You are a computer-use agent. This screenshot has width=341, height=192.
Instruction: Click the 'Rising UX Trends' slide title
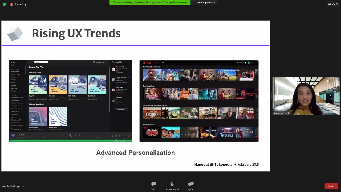point(76,33)
